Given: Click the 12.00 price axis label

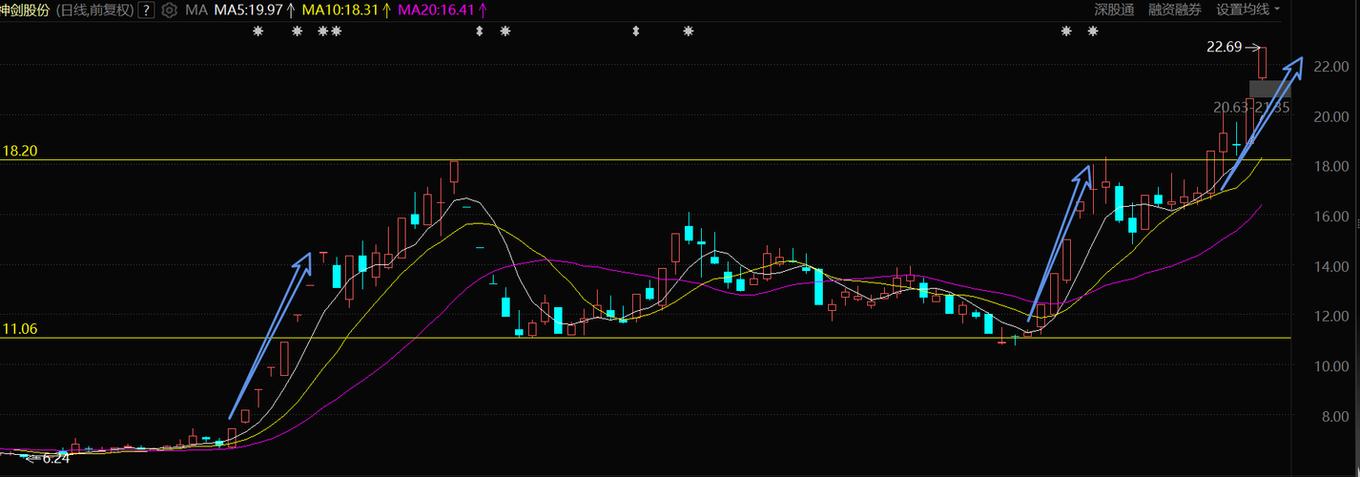Looking at the screenshot, I should click(x=1330, y=316).
